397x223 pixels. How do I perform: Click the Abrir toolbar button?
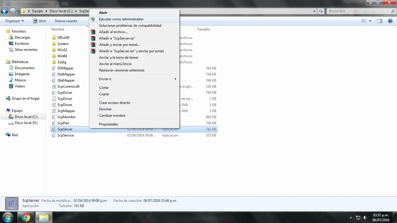point(40,21)
